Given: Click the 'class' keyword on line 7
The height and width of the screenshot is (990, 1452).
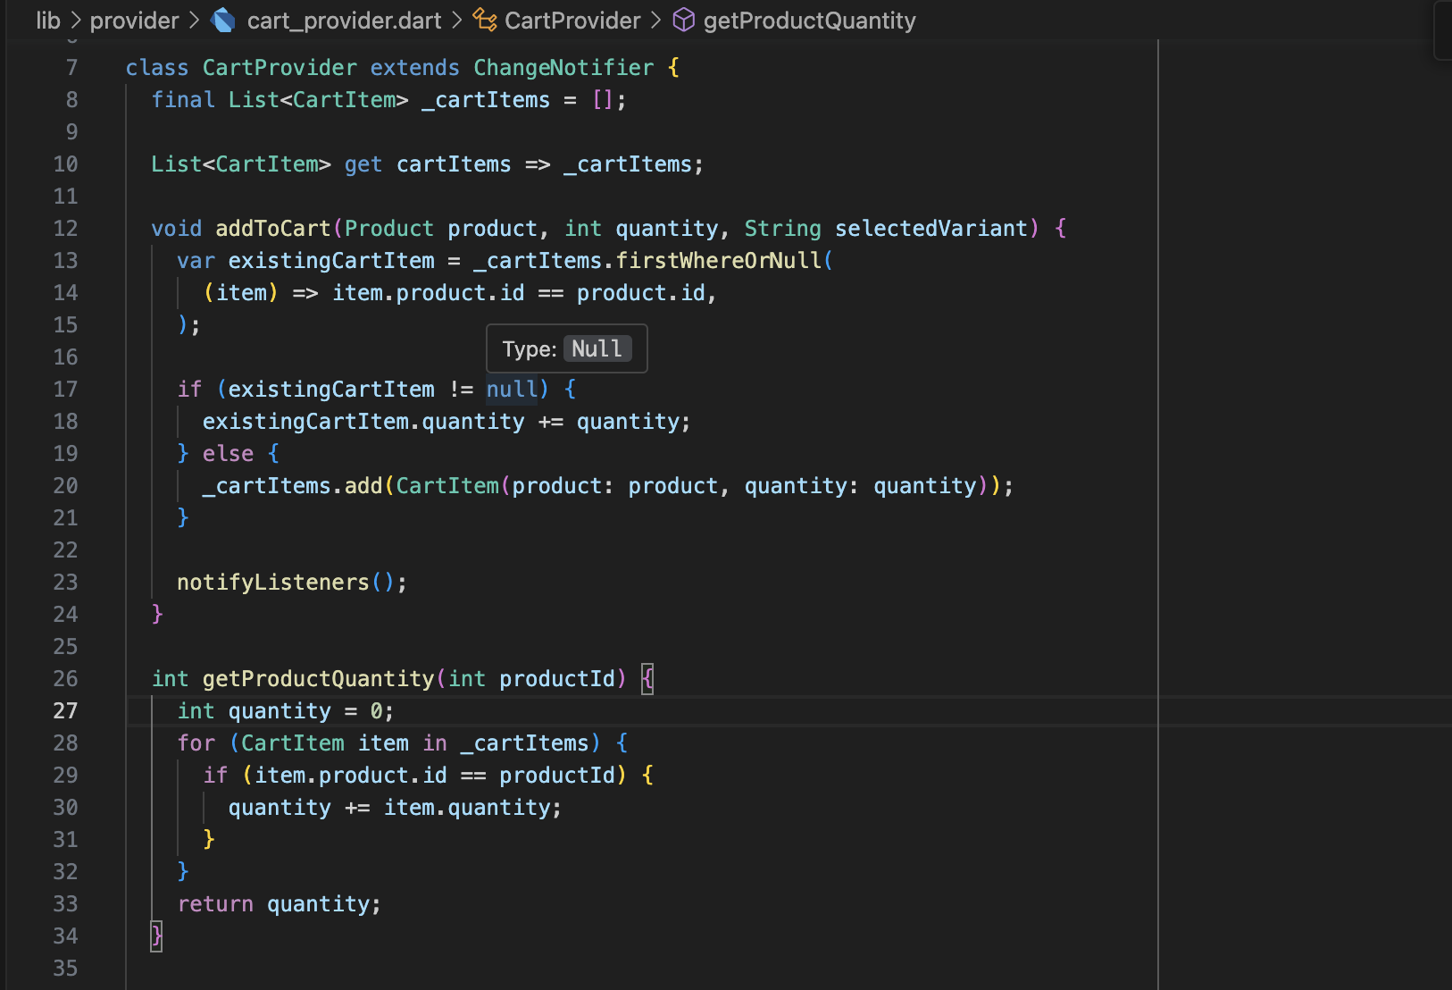Looking at the screenshot, I should pos(157,68).
